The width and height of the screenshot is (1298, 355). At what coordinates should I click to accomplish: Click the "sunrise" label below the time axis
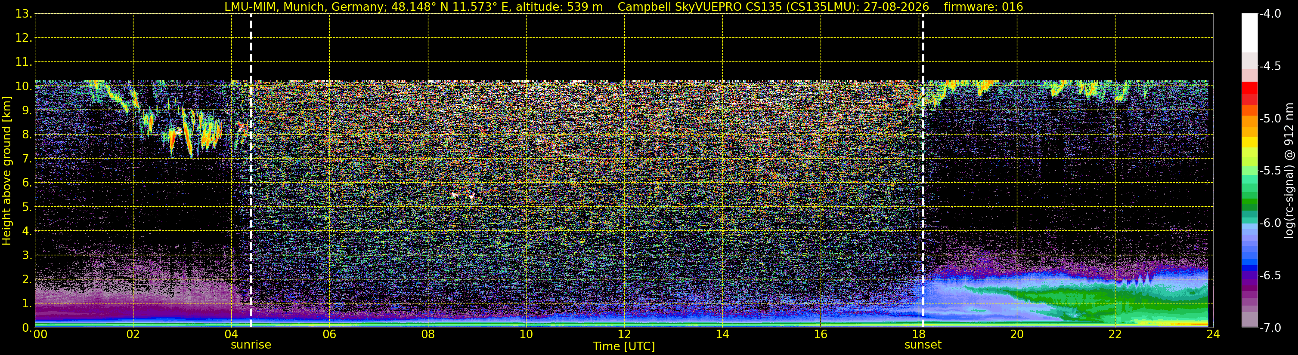pos(251,345)
